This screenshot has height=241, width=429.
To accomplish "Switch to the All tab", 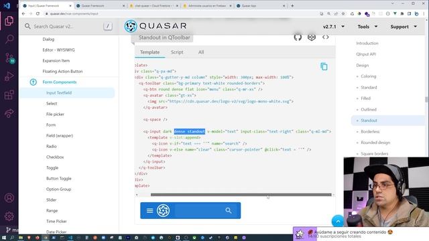I will point(201,52).
